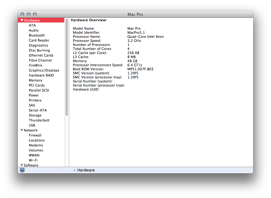The image size is (271, 198).
Task: Select the Hardware category row
Action: [x=41, y=20]
